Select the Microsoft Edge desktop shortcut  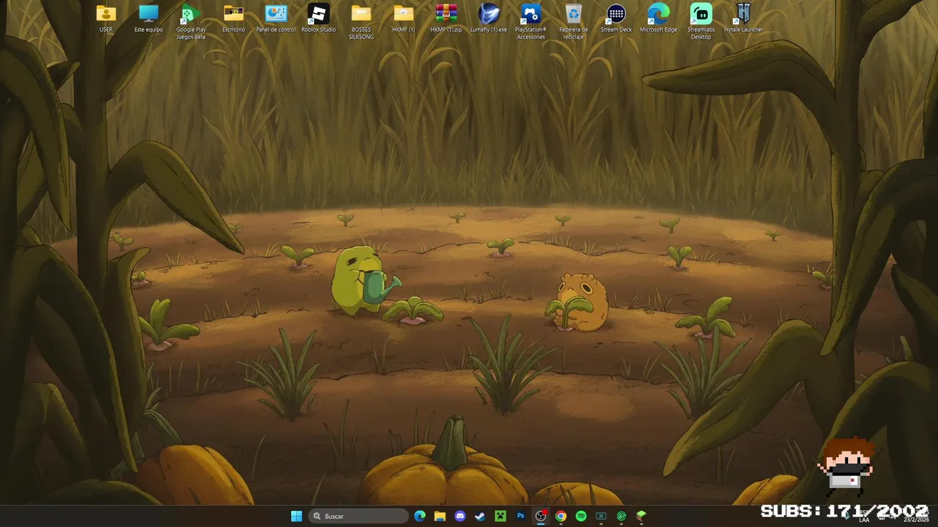click(659, 19)
